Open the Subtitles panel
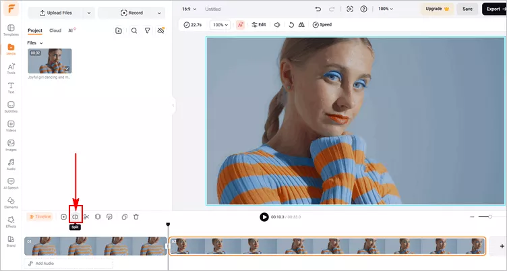 pyautogui.click(x=11, y=107)
